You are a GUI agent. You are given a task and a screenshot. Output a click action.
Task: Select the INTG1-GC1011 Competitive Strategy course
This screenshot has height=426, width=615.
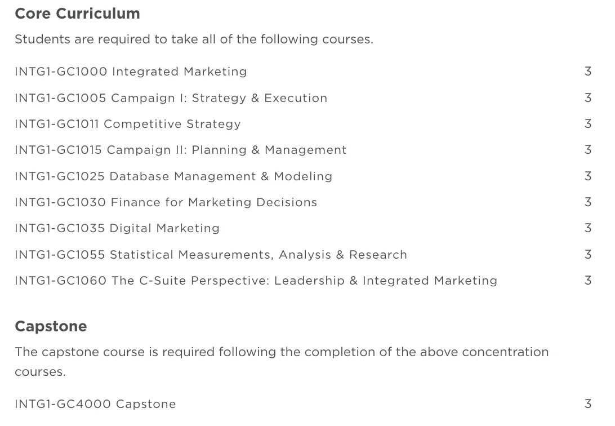click(128, 124)
